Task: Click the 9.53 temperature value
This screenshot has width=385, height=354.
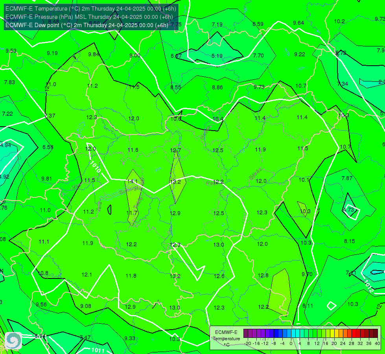Action: click(11, 51)
